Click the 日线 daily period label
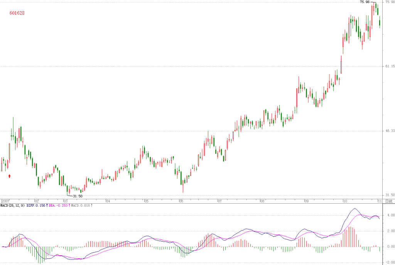 tap(389, 201)
